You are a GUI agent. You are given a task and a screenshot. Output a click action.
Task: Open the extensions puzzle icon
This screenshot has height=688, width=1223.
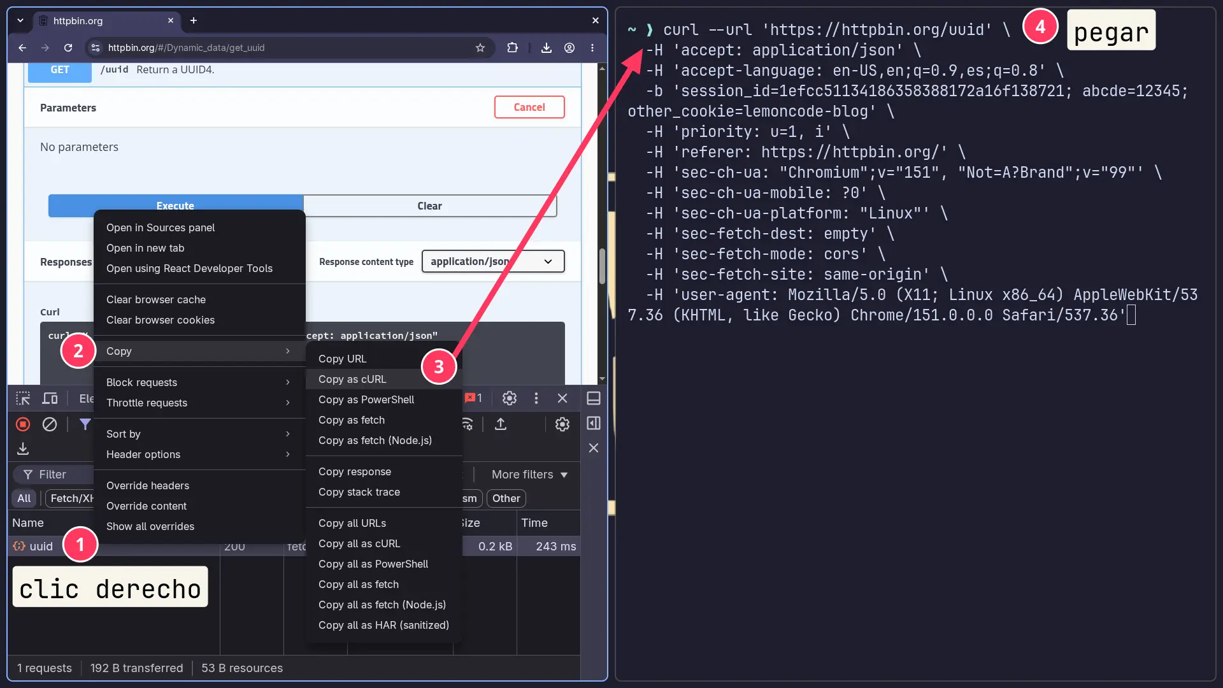(x=512, y=48)
